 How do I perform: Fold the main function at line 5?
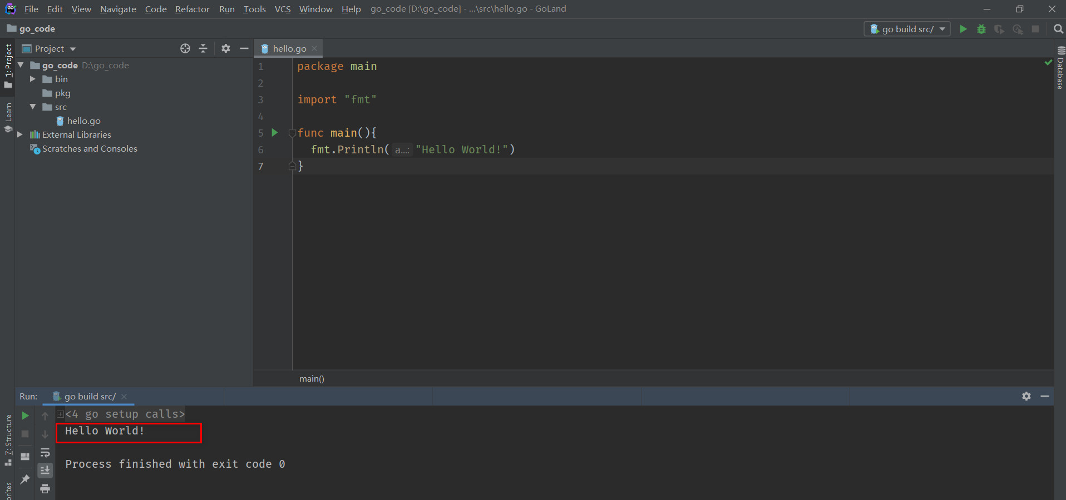pos(292,133)
